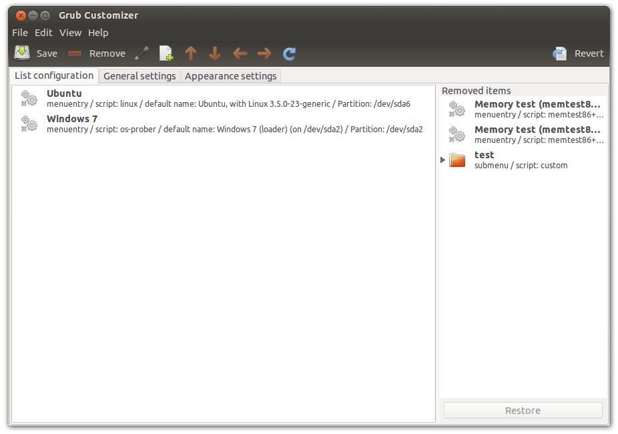Screen dimensions: 618x434
Task: Click the Removed items heading
Action: point(476,91)
